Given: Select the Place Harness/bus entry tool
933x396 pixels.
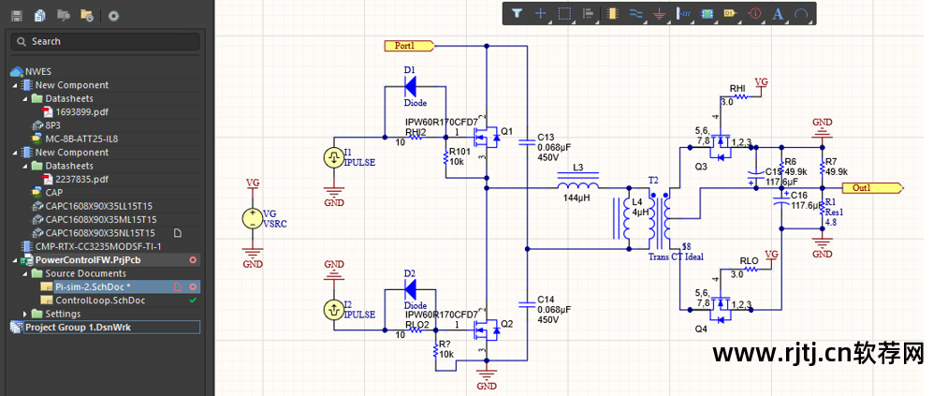Looking at the screenshot, I should [682, 13].
